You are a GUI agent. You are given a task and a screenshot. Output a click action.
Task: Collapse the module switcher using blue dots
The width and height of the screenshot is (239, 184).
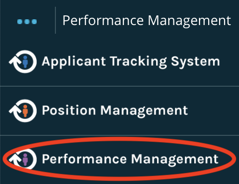click(x=27, y=22)
